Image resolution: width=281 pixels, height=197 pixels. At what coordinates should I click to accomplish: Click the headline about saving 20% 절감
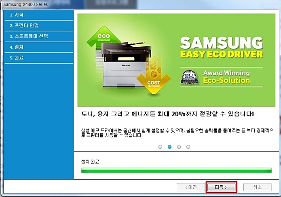pos(167,114)
